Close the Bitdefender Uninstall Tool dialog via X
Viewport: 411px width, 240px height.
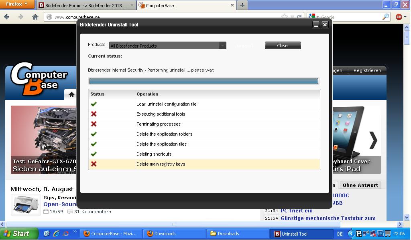point(325,24)
